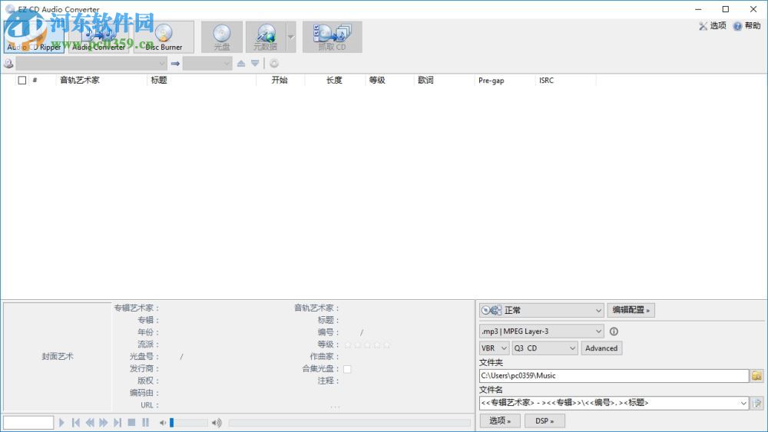768x432 pixels.
Task: Click the pause playback button
Action: 145,422
